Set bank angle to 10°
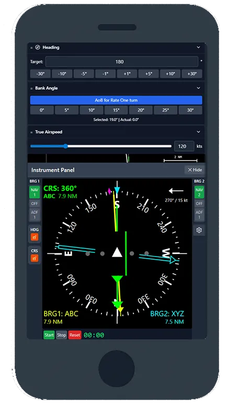 92,110
